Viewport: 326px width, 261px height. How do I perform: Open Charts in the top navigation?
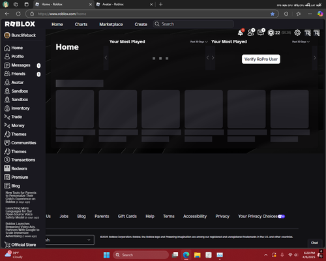point(81,24)
